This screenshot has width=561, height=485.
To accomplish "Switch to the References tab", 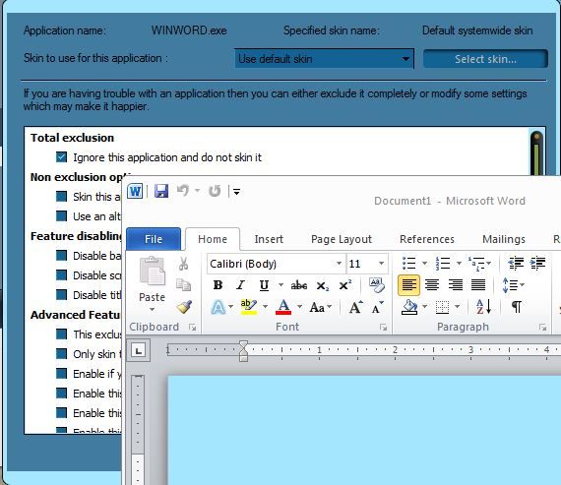I will tap(427, 239).
